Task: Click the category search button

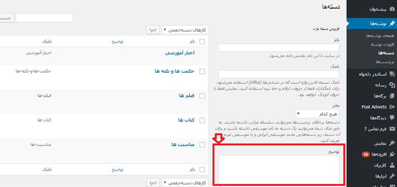Action: 7,18
